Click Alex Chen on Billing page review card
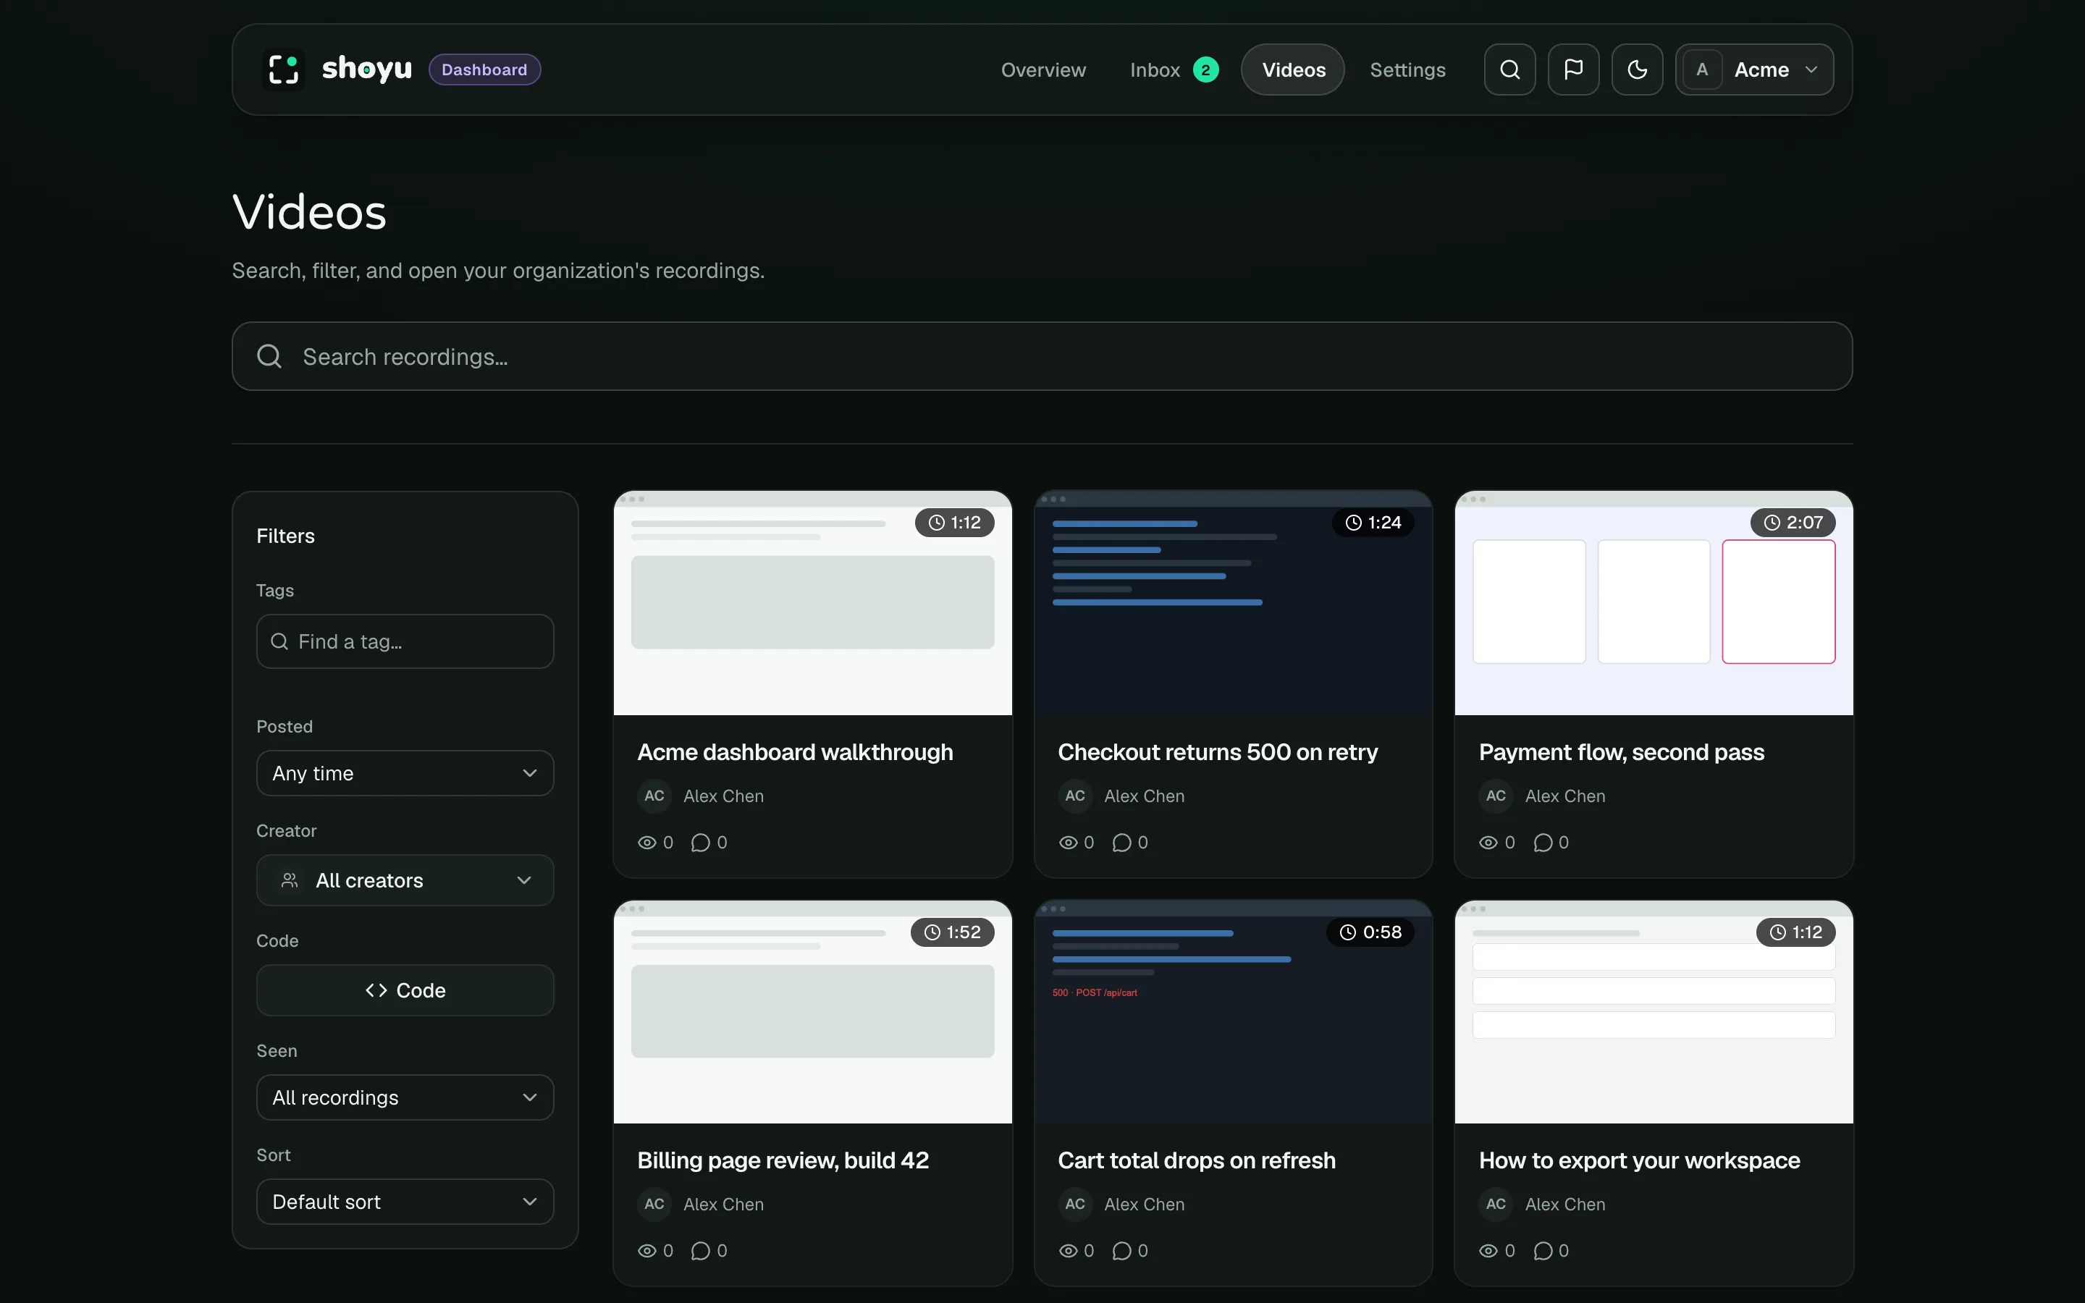This screenshot has width=2085, height=1303. click(724, 1205)
